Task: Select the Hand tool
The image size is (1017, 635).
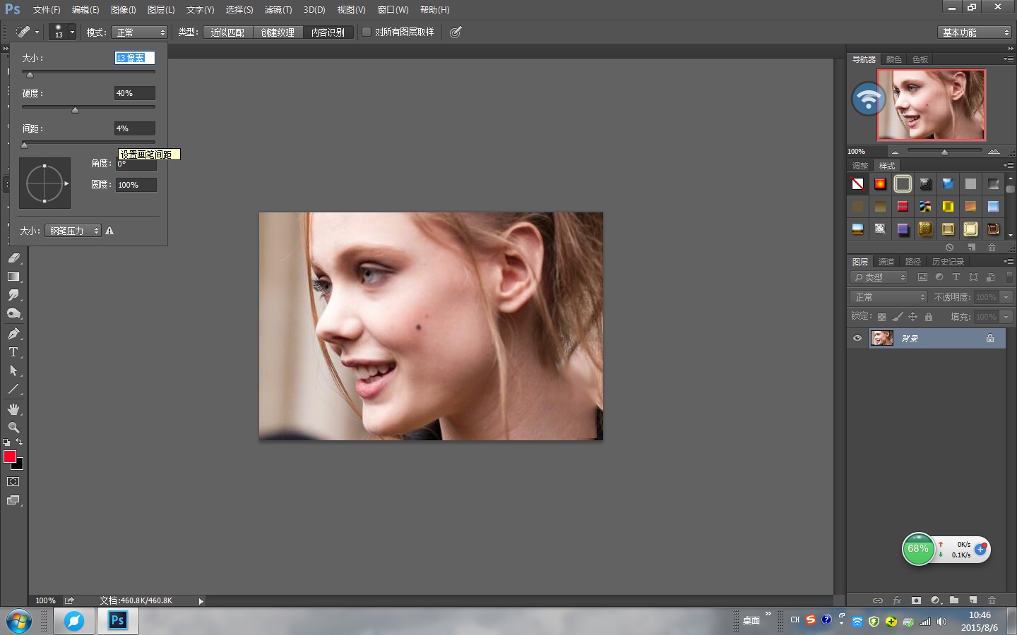Action: pyautogui.click(x=13, y=409)
